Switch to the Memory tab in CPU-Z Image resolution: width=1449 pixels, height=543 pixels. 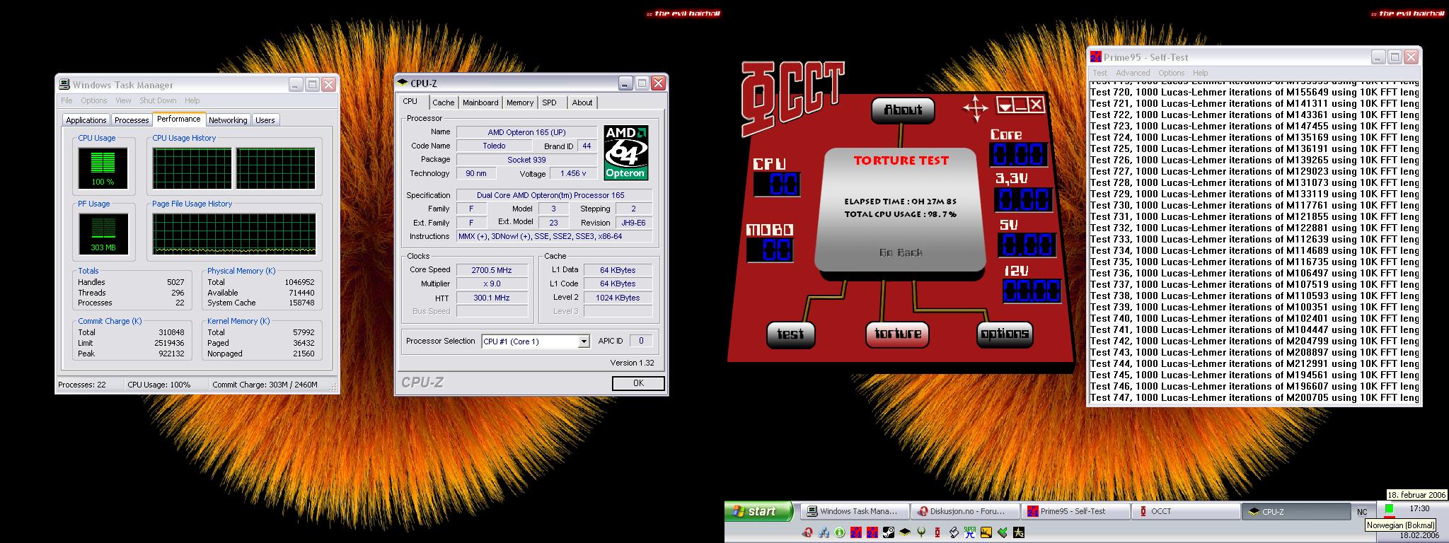point(520,103)
